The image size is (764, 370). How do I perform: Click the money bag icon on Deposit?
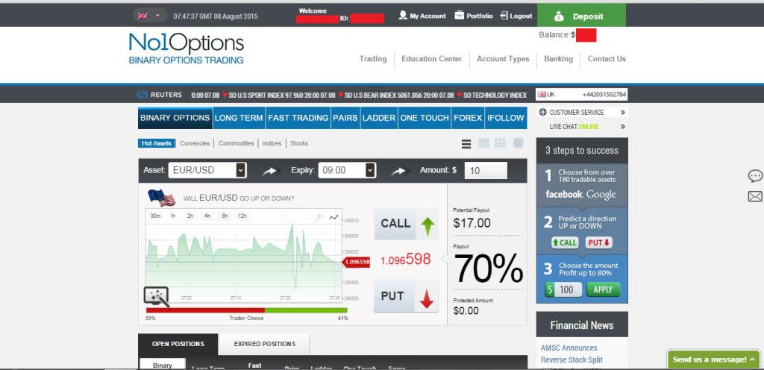[559, 16]
